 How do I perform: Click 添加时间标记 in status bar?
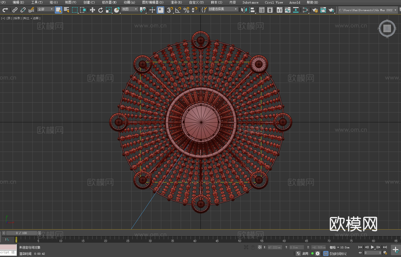pyautogui.click(x=338, y=253)
